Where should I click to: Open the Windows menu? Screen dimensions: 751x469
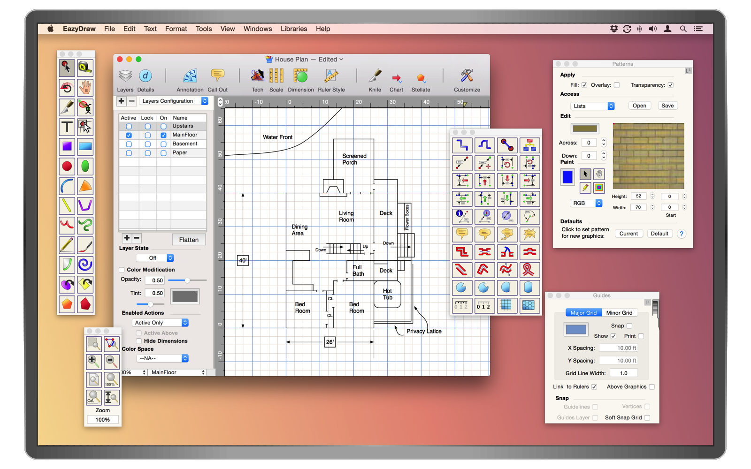(x=258, y=29)
